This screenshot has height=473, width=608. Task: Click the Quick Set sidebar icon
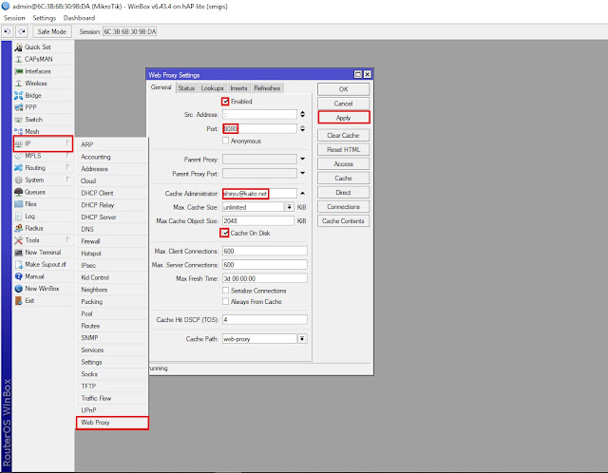coord(18,47)
